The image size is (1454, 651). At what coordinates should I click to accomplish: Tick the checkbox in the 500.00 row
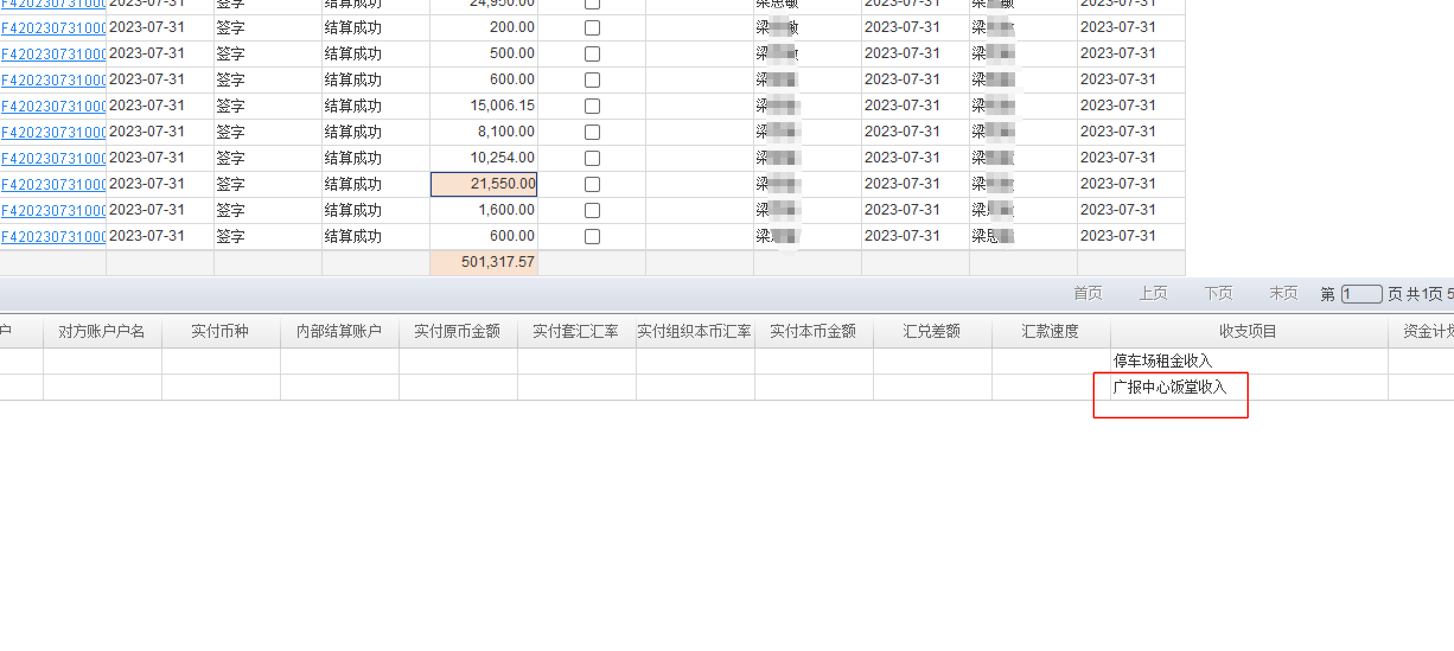[592, 54]
